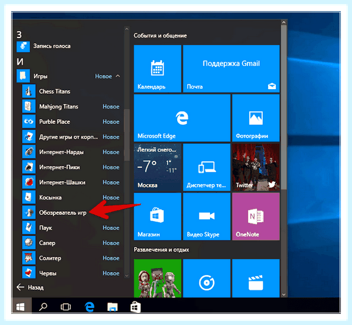Open the Магазин store tile
352x325 pixels.
(x=157, y=216)
